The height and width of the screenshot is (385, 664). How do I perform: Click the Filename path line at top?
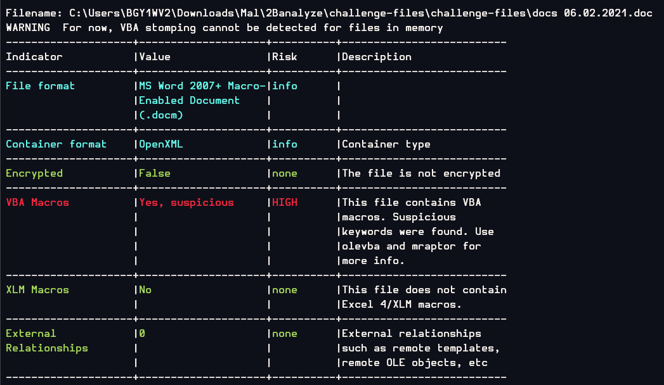coord(329,13)
